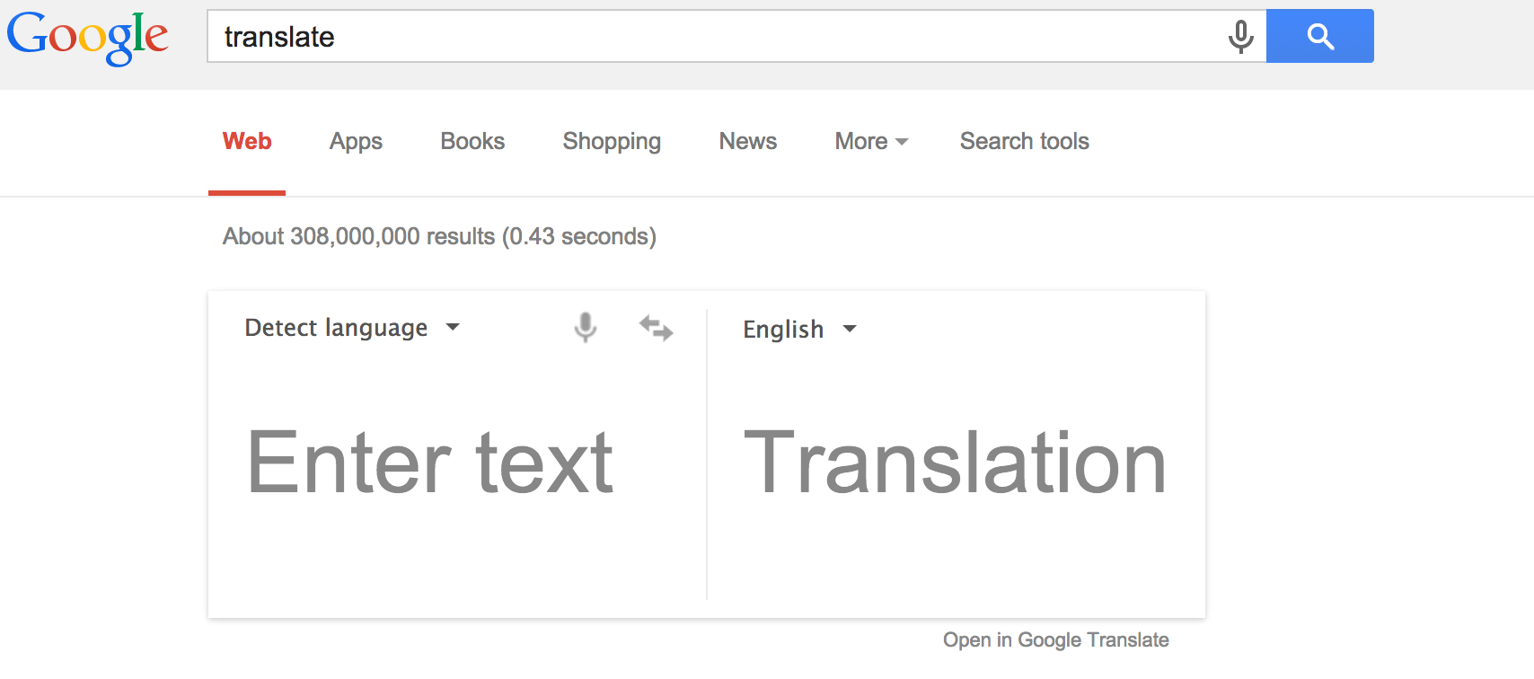Switch to the Apps tab
The image size is (1534, 679).
click(356, 142)
